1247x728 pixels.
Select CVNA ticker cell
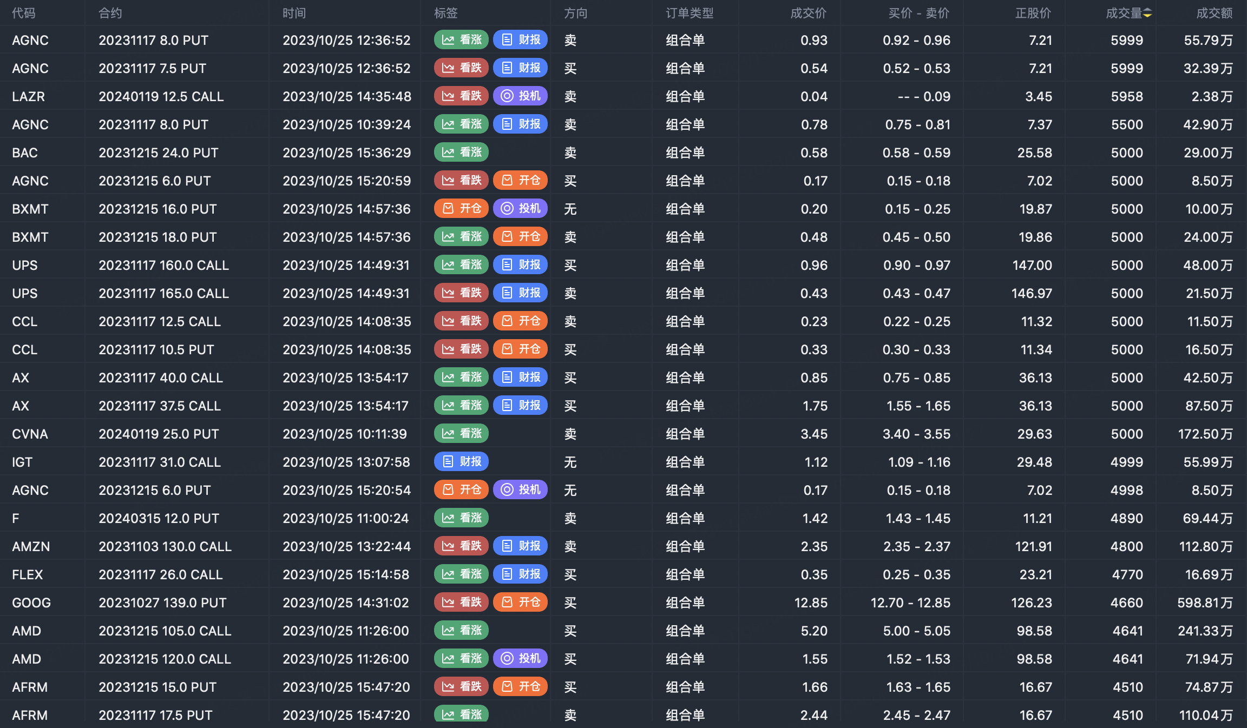[30, 434]
